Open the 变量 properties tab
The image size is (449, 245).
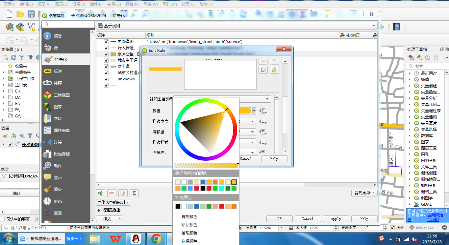pyautogui.click(x=66, y=213)
